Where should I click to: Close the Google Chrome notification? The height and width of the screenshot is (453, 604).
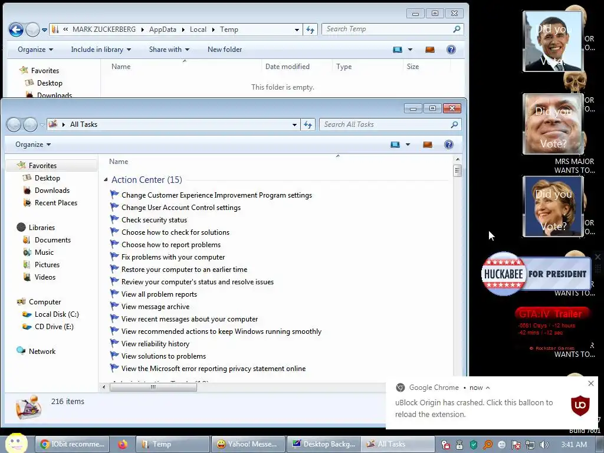pos(591,383)
